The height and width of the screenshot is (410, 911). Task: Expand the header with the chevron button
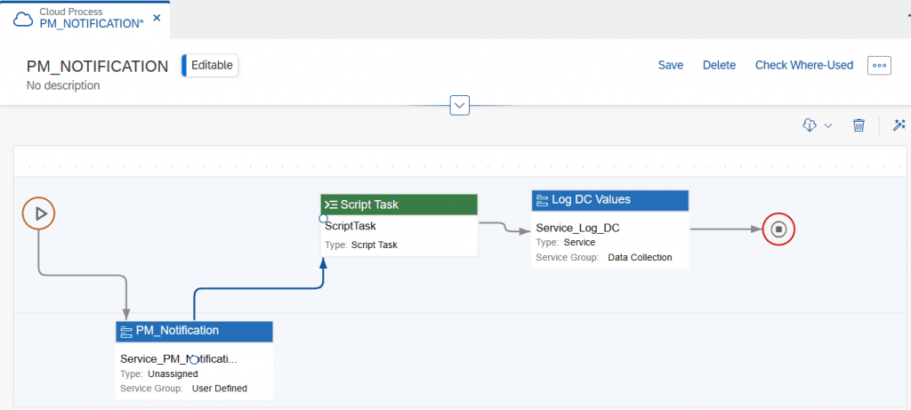460,105
